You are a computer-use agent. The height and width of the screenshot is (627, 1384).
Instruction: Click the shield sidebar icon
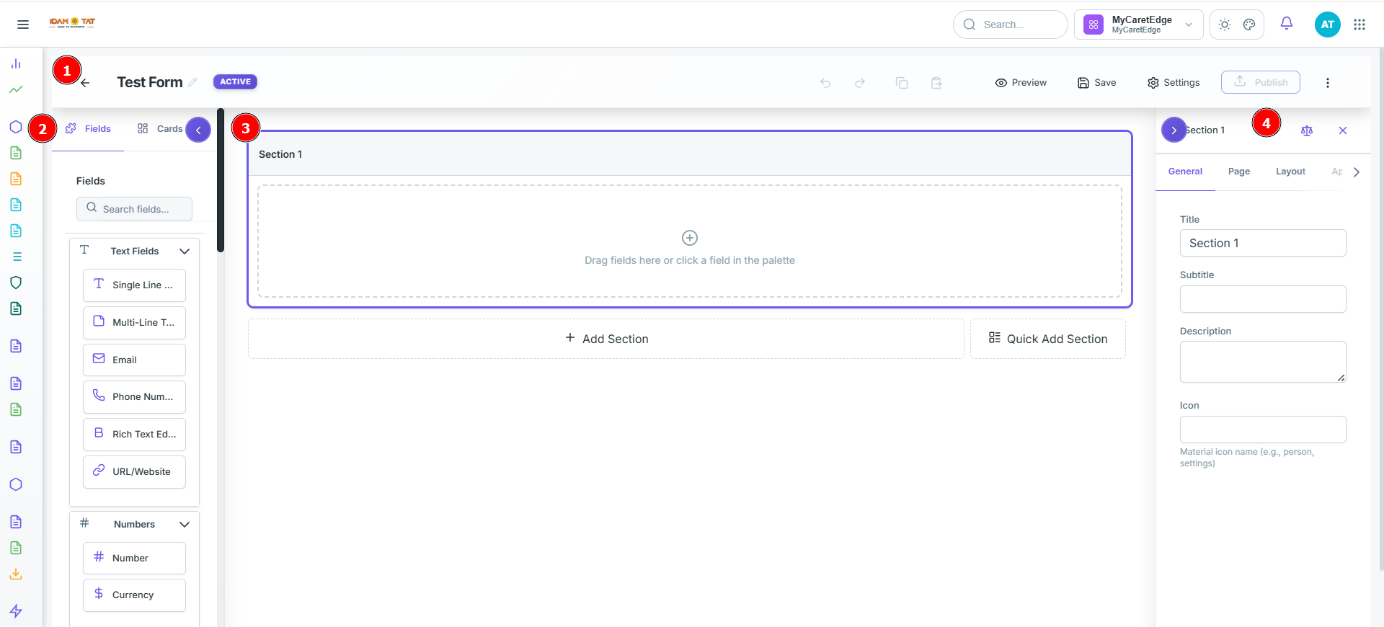tap(16, 283)
